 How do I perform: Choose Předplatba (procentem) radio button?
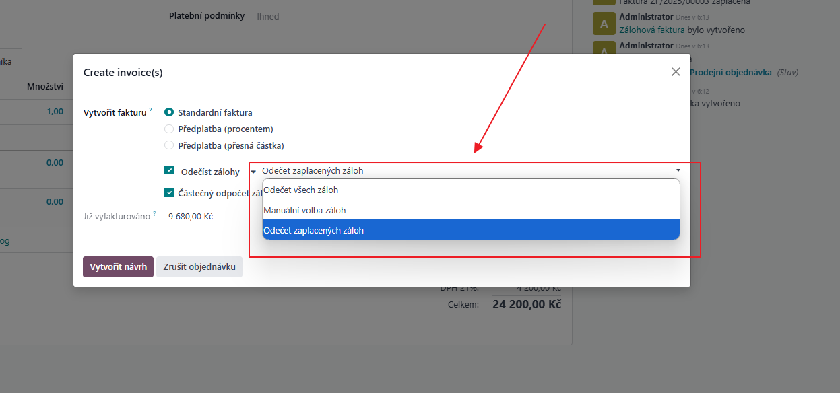coord(169,129)
